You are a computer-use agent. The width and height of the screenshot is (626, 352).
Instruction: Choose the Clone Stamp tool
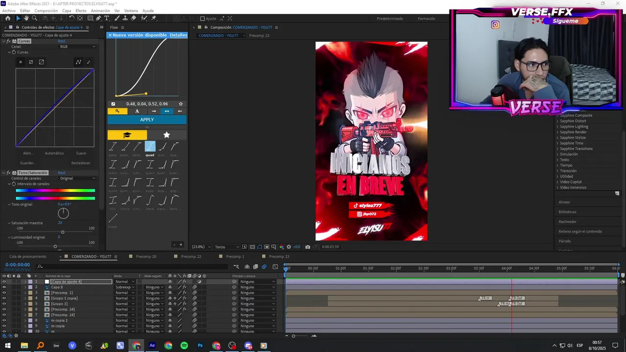point(125,19)
